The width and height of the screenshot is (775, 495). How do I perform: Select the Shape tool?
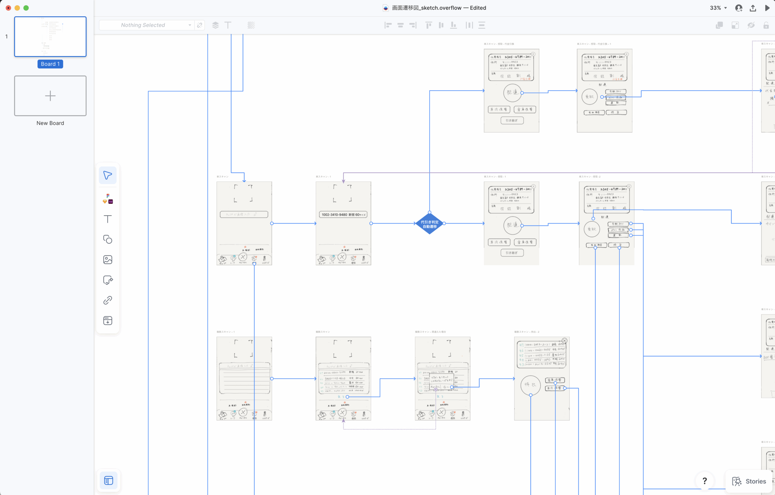point(107,239)
